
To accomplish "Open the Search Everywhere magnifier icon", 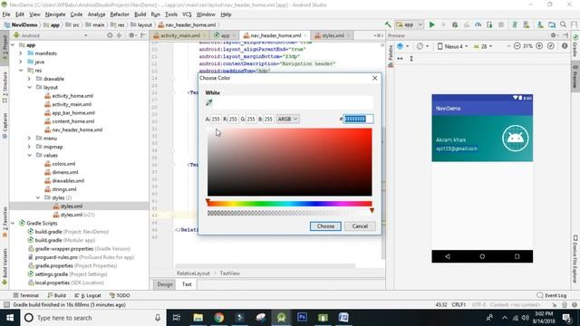I will point(564,24).
